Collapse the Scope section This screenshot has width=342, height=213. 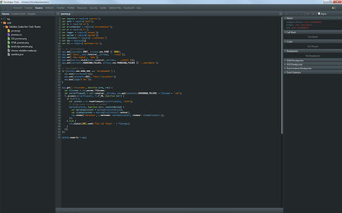click(285, 42)
